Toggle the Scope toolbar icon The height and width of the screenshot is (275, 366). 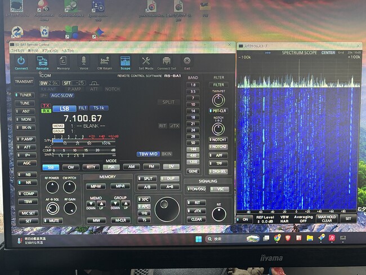click(x=125, y=63)
